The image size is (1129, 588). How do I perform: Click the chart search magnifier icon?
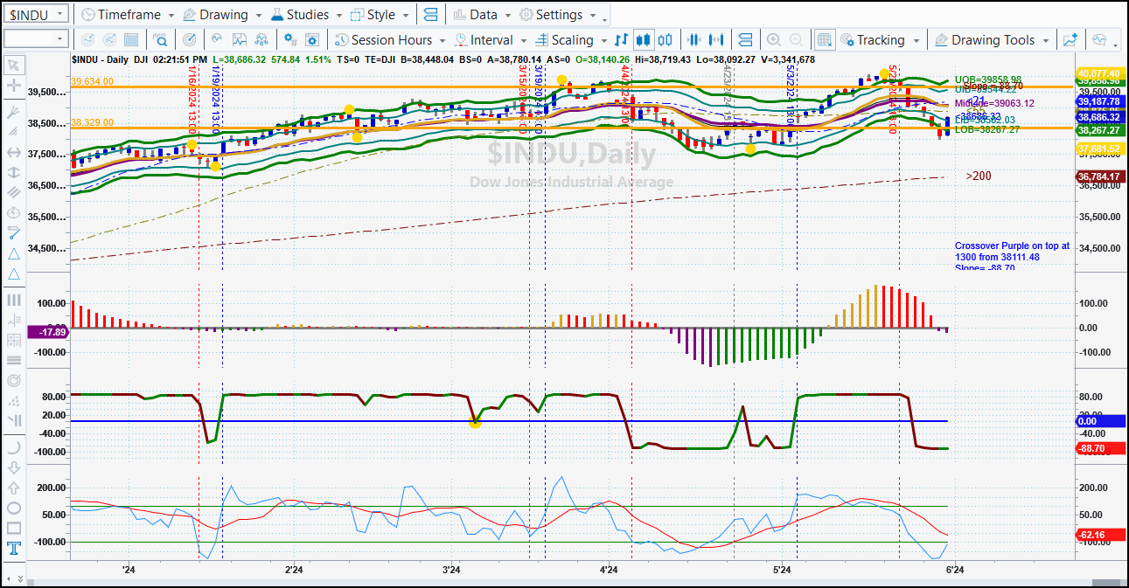point(160,40)
